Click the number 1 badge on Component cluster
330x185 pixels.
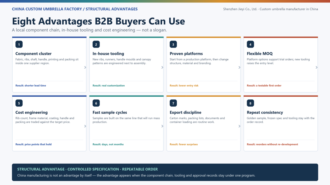tap(19, 44)
